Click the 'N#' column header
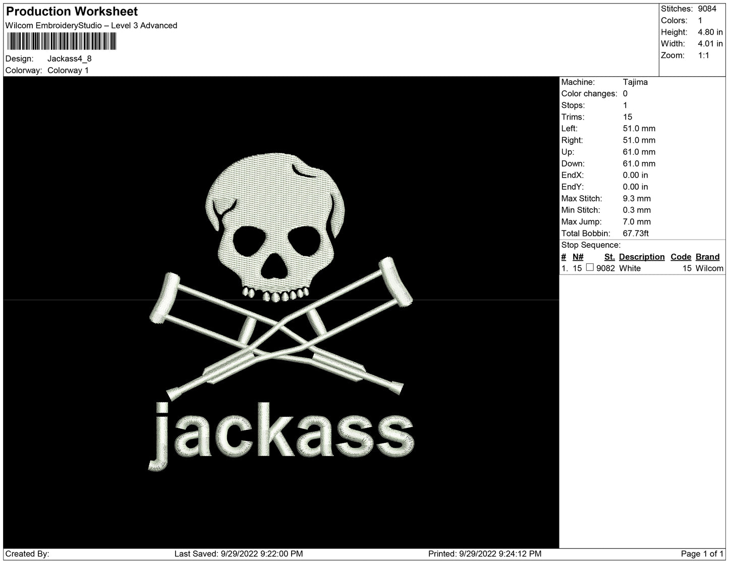729x561 pixels. pyautogui.click(x=578, y=257)
